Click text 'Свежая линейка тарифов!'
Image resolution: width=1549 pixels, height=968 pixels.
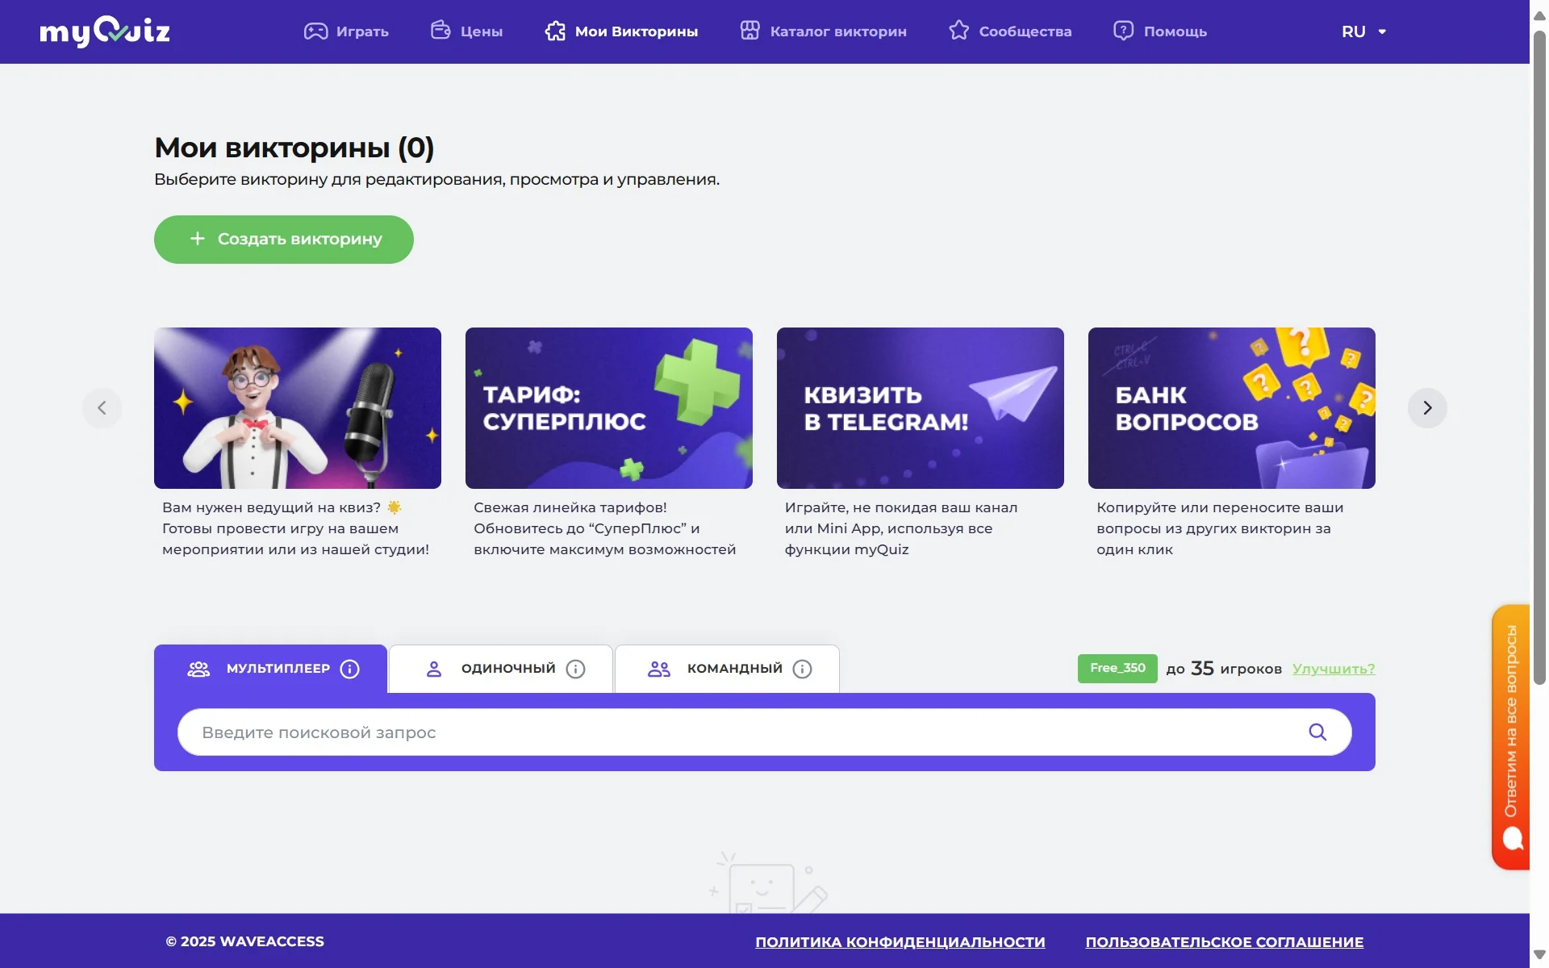click(570, 507)
